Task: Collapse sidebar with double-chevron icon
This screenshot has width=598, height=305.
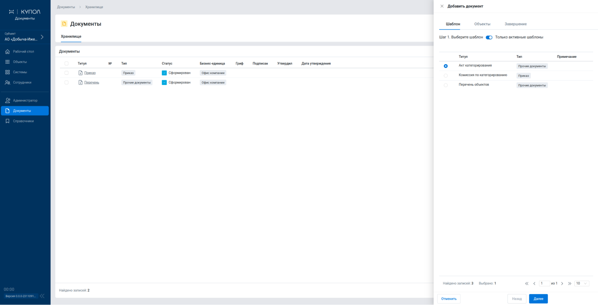Action: tap(42, 296)
